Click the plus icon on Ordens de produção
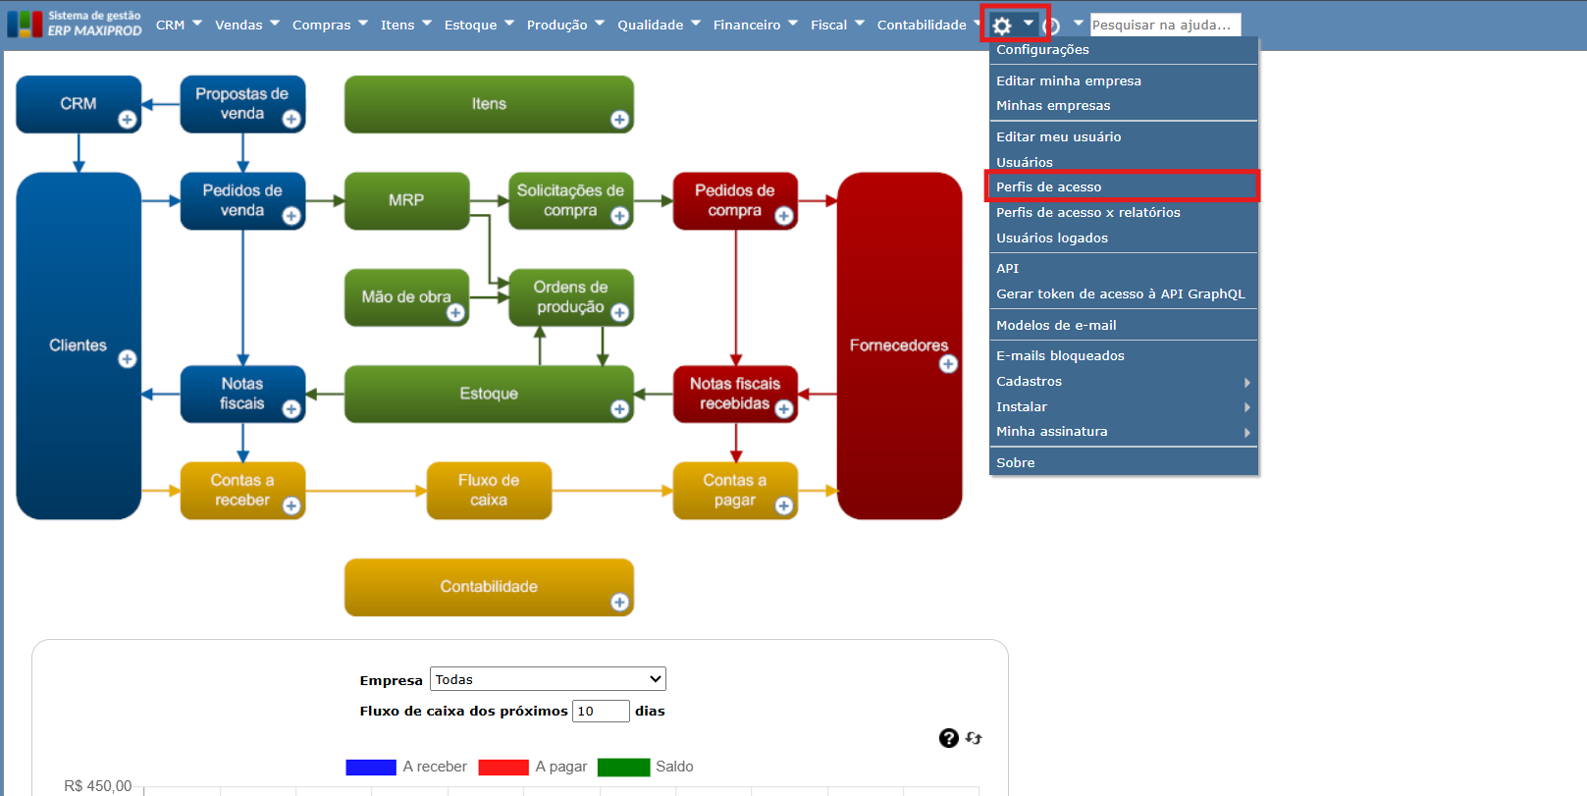This screenshot has width=1587, height=796. [619, 312]
